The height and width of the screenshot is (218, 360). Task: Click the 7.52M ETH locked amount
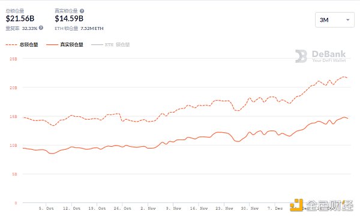click(x=92, y=28)
